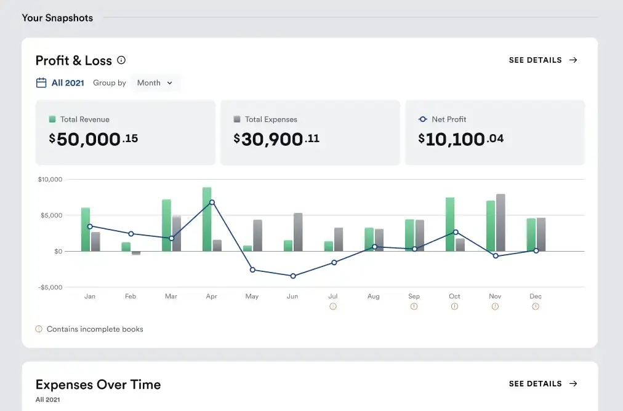Select the June net profit data point
The image size is (623, 411).
tap(293, 276)
